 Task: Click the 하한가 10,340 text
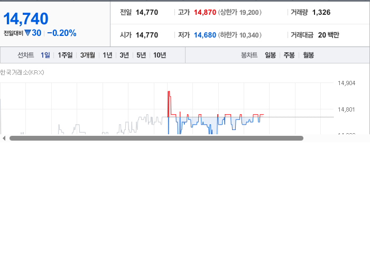point(240,35)
